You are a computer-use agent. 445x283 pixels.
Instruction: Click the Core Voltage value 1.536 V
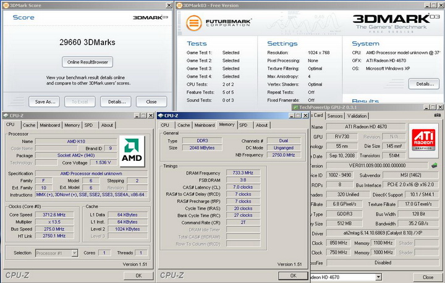(x=103, y=162)
